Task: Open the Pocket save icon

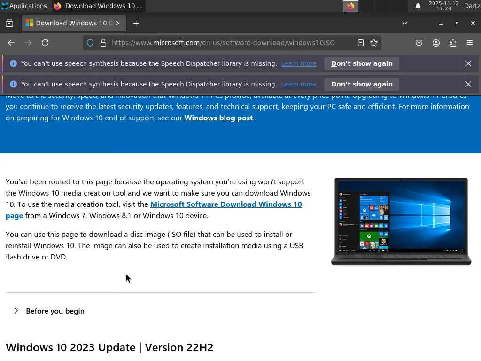Action: [x=419, y=43]
